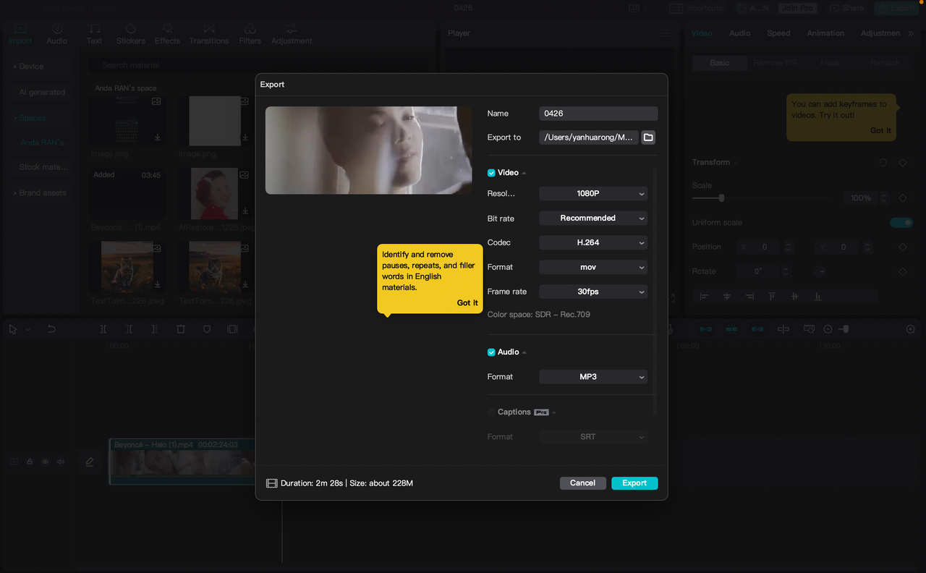Select the Remove BG tab
This screenshot has width=926, height=573.
click(774, 62)
